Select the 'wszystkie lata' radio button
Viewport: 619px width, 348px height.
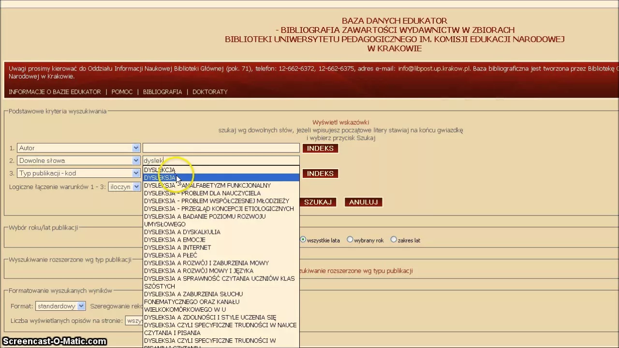pos(303,240)
